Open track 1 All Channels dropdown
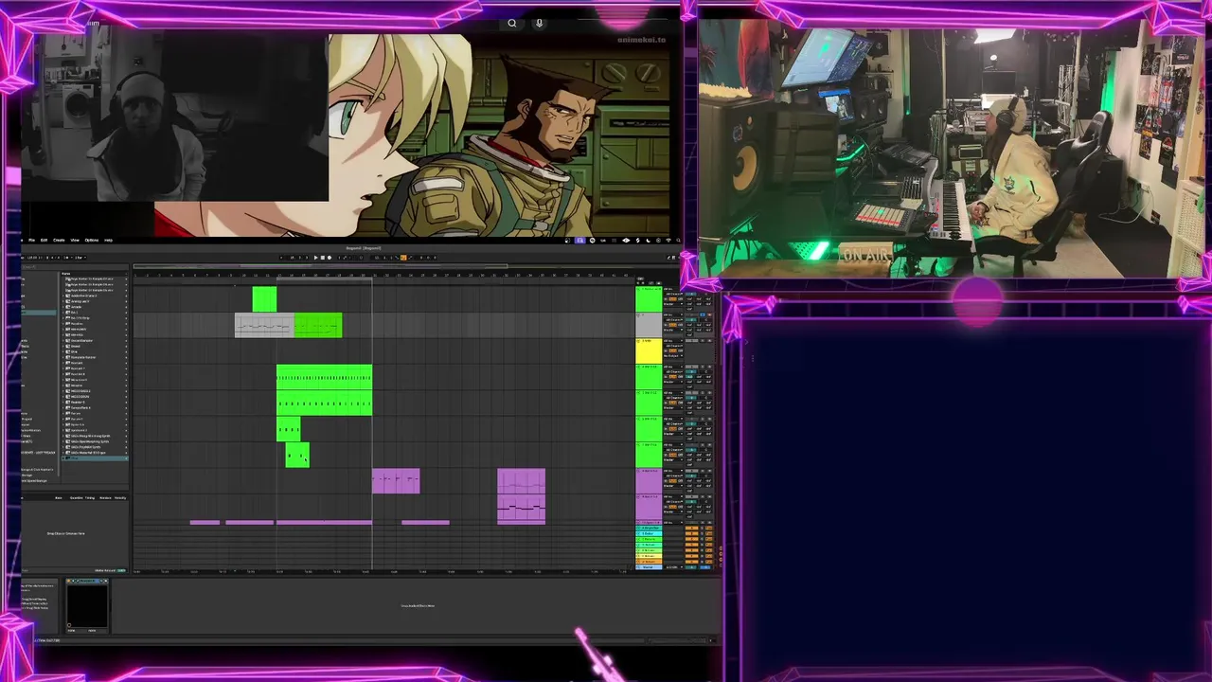This screenshot has height=682, width=1212. tap(674, 294)
